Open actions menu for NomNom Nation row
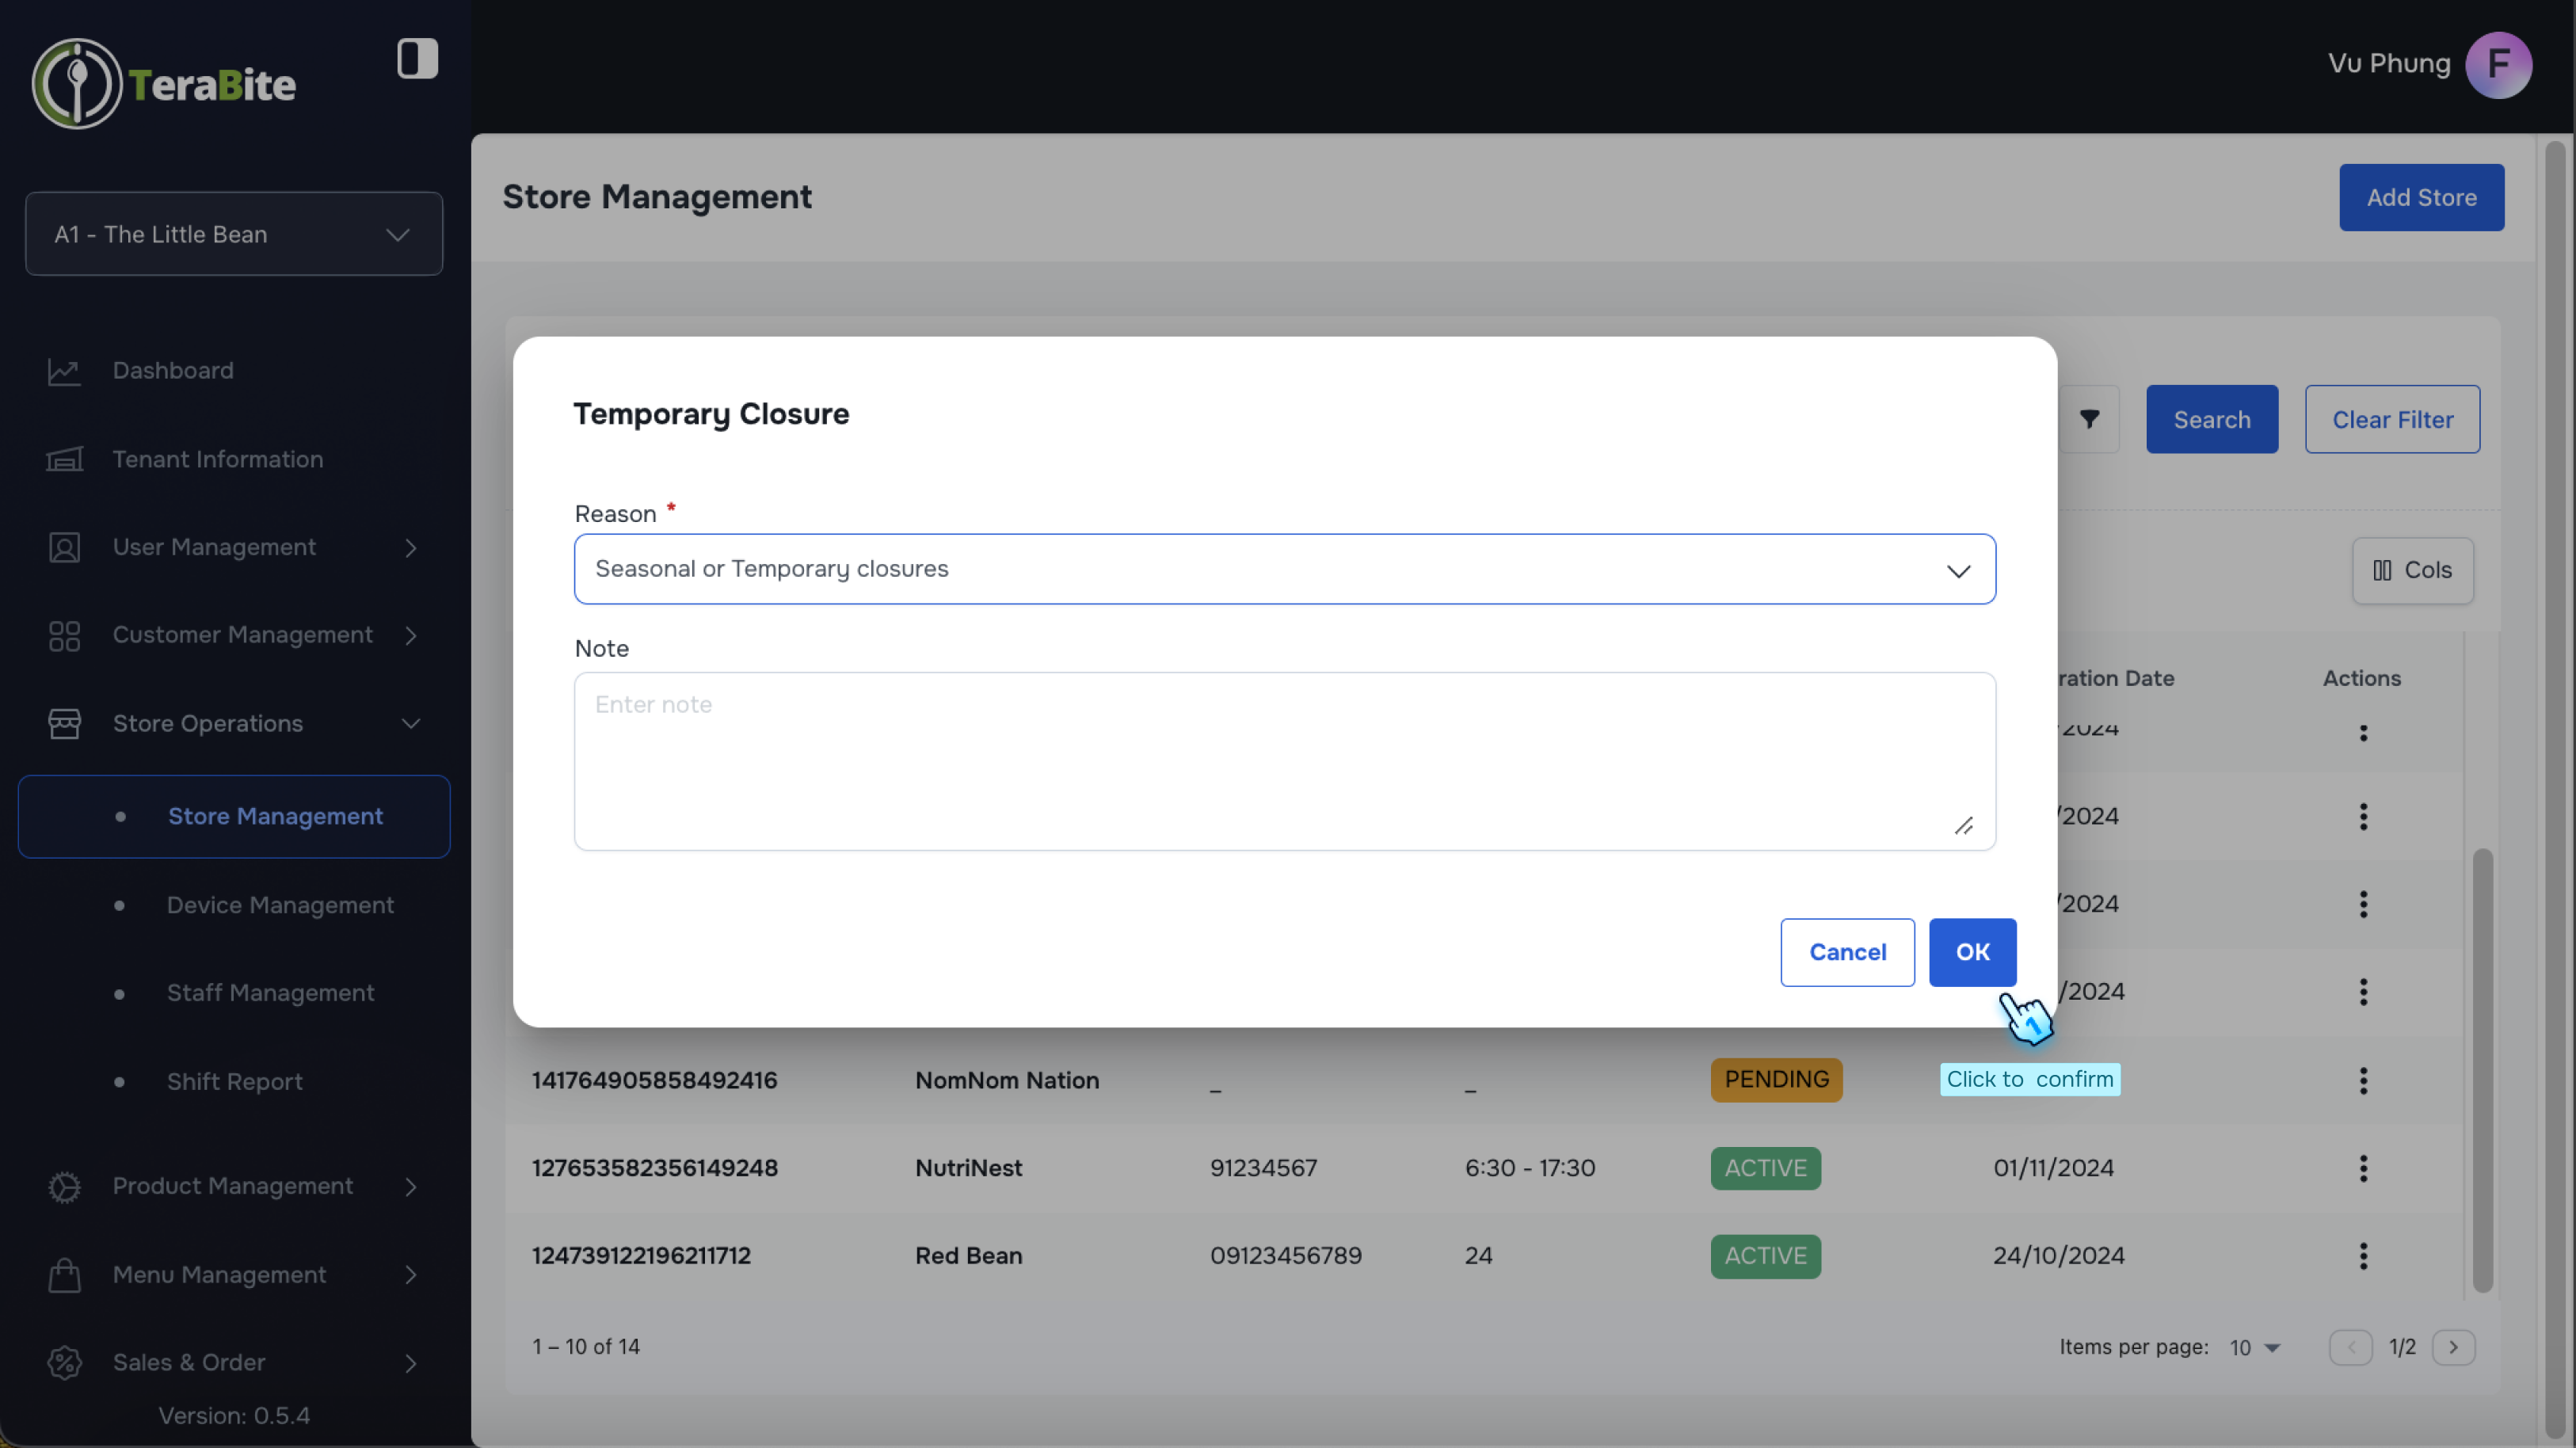Viewport: 2576px width, 1448px height. 2363,1080
